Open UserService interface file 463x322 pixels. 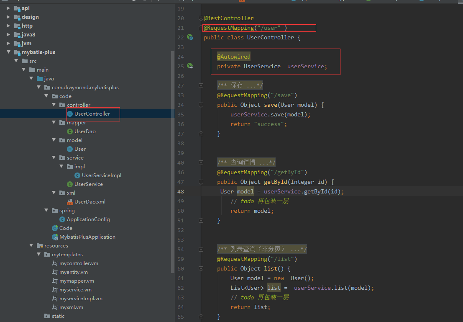point(89,184)
